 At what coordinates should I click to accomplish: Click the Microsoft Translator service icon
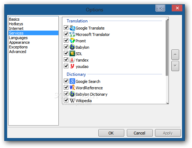72,35
